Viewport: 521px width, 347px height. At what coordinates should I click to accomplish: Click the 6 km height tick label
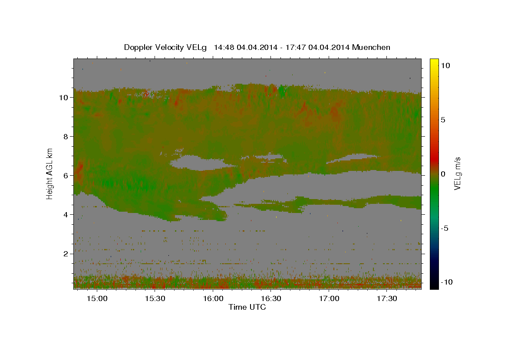[x=65, y=176]
